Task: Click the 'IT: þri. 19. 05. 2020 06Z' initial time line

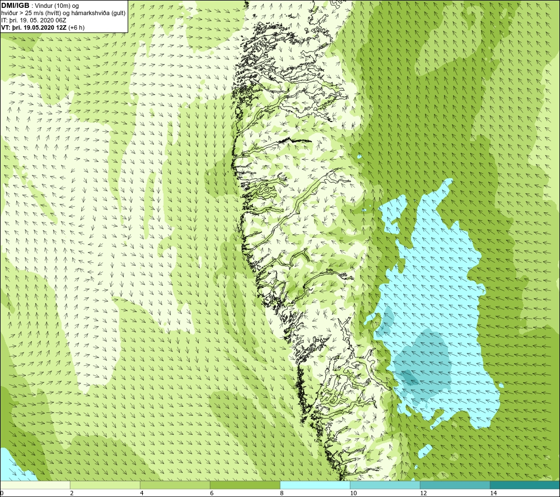Action: coord(34,20)
